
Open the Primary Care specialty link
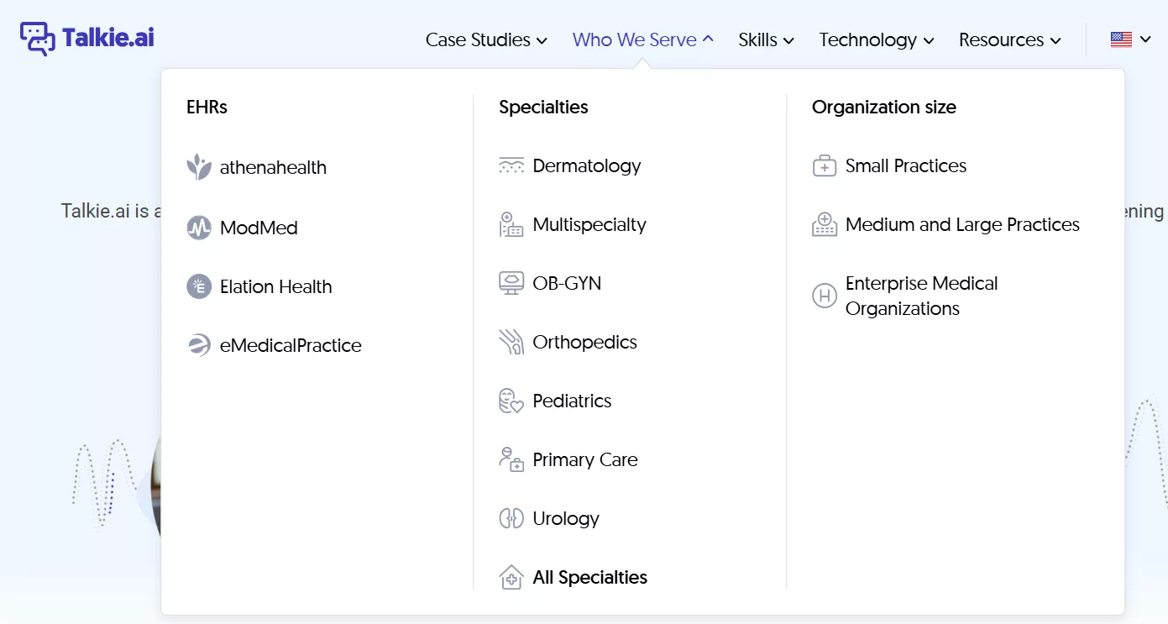pos(585,459)
